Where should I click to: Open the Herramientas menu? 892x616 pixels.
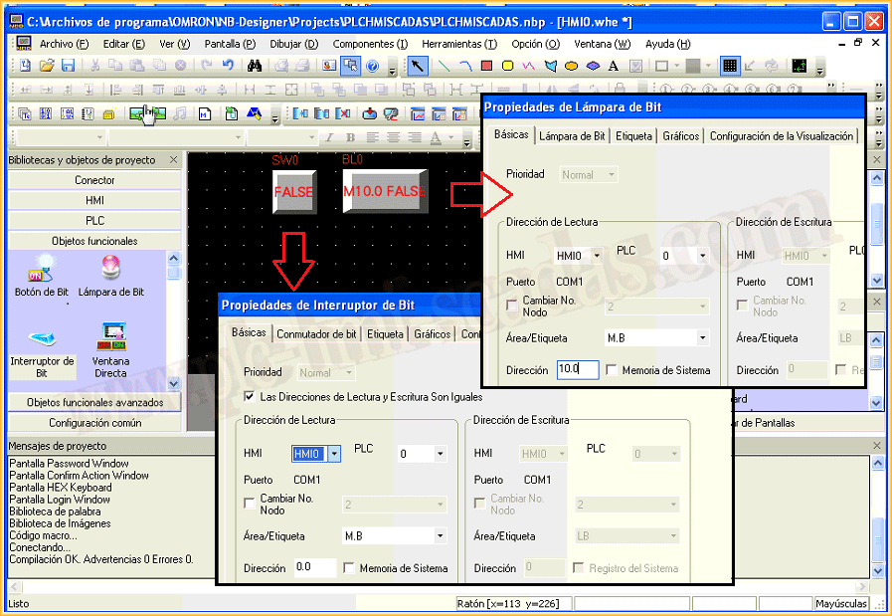(x=458, y=44)
